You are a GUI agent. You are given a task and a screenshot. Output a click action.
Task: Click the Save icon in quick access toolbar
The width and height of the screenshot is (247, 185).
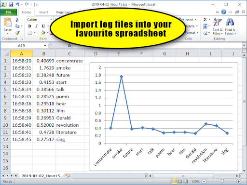[11, 4]
